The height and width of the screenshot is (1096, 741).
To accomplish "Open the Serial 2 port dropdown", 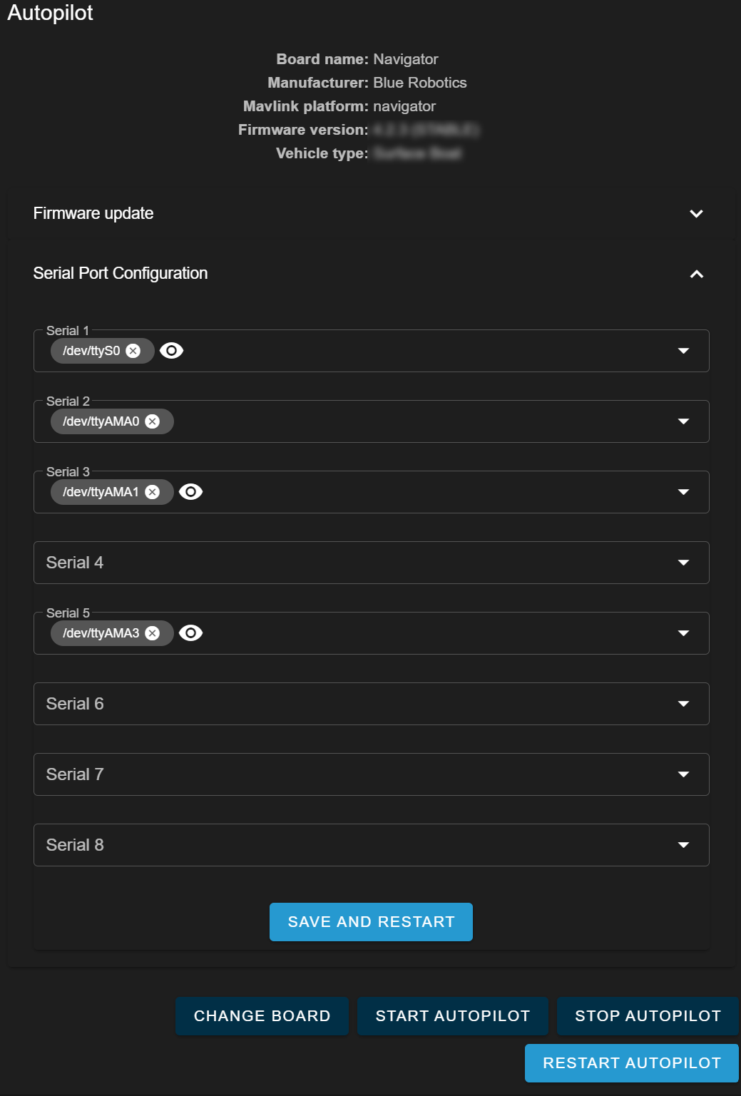I will [683, 421].
